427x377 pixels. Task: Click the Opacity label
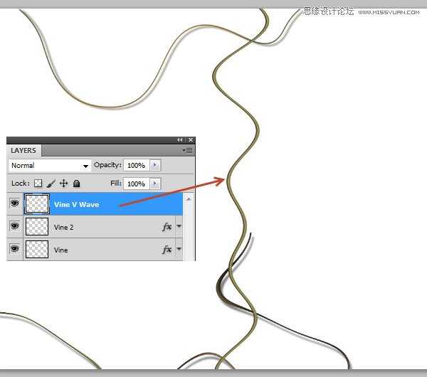click(107, 165)
